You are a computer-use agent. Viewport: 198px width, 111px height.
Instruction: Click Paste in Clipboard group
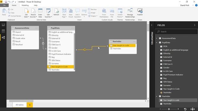(4, 12)
